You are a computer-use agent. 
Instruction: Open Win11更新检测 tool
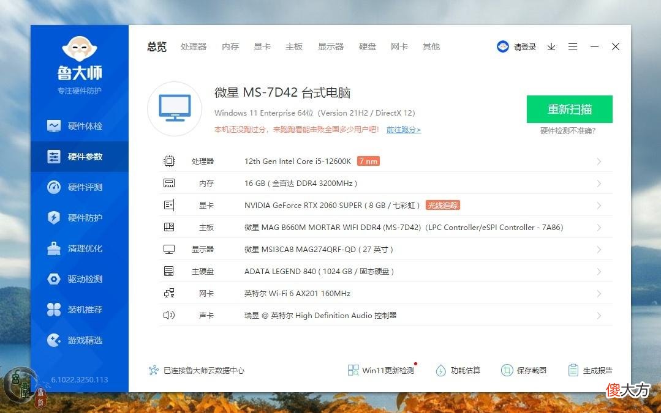coord(381,371)
